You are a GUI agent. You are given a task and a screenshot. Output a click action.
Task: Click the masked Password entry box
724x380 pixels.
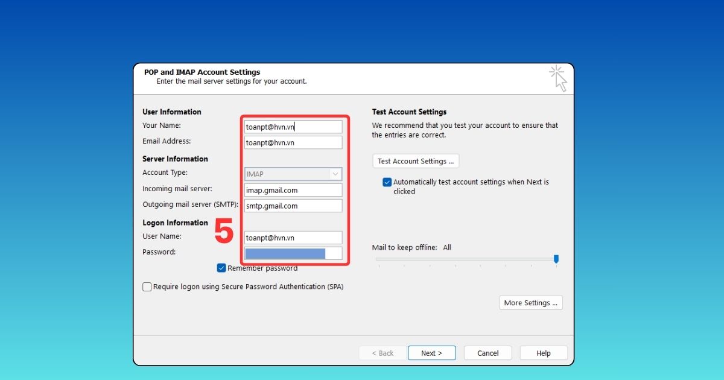(293, 253)
